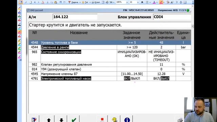The height and width of the screenshot is (122, 217).
Task: Go back with the left arrow toolbar icon
Action: click(35, 2)
